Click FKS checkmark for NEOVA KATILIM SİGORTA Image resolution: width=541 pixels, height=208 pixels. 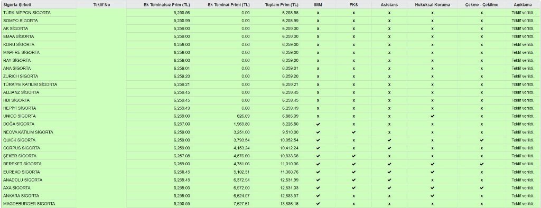(353, 132)
